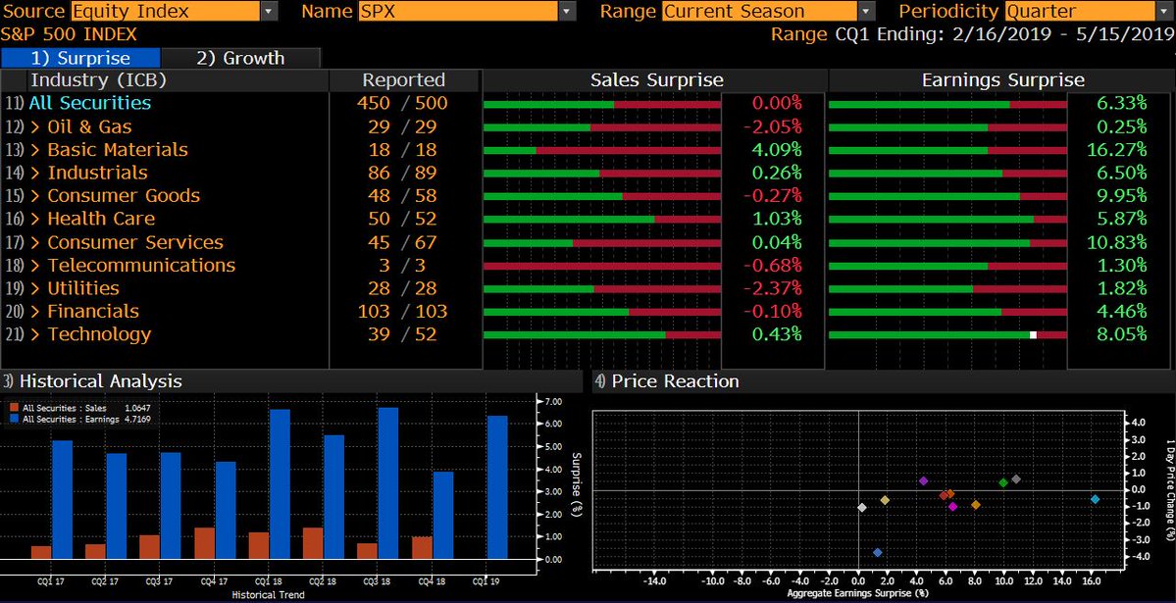This screenshot has width=1176, height=603.
Task: Click the cyan diamond in Price Reaction
Action: point(1095,499)
